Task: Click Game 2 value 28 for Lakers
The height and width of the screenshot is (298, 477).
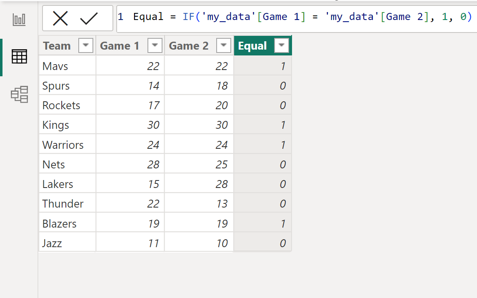Action: coord(199,184)
